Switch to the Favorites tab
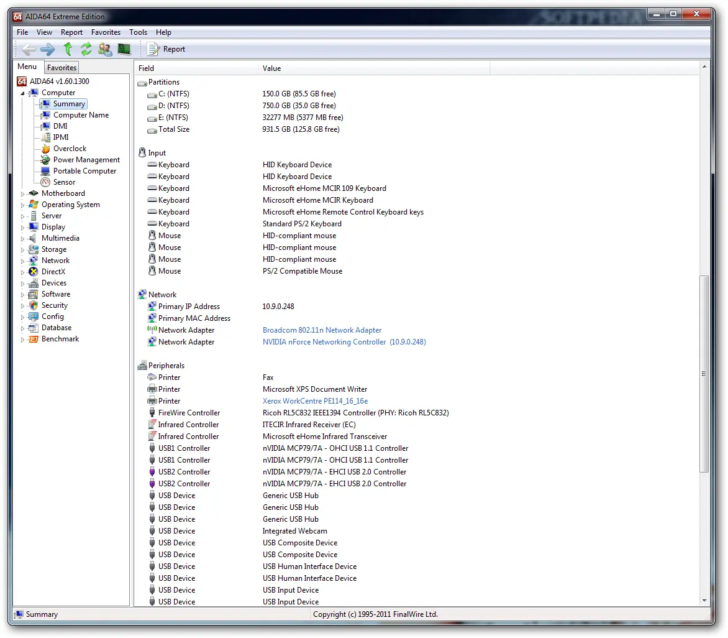Image resolution: width=728 pixels, height=638 pixels. pyautogui.click(x=61, y=68)
